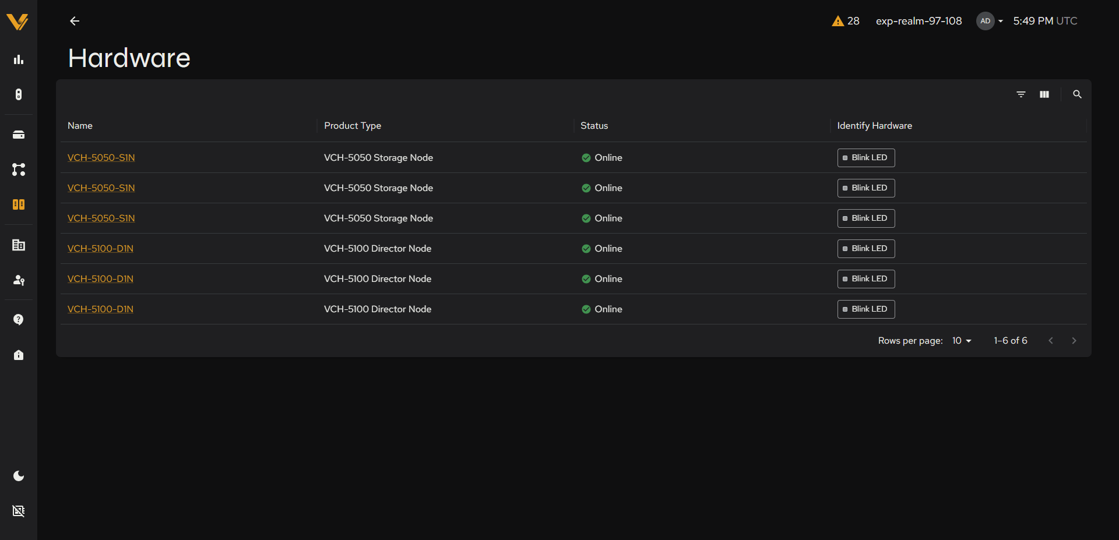
Task: Go to the previous page of results
Action: (1051, 341)
